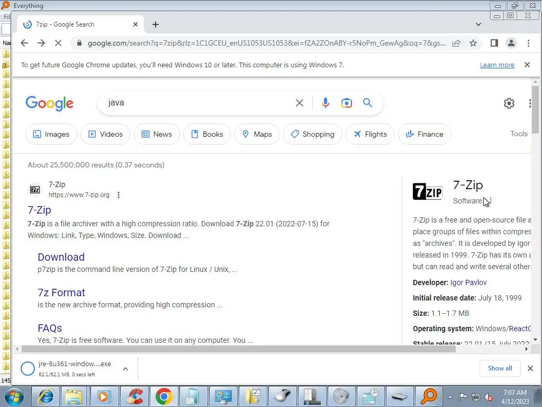Go back to the previous page in Chrome
Viewport: 542px width, 407px height.
coord(24,43)
